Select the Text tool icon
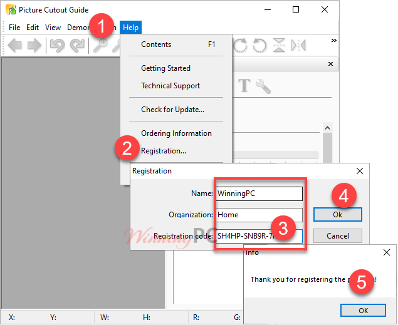The width and height of the screenshot is (398, 325). [x=244, y=85]
